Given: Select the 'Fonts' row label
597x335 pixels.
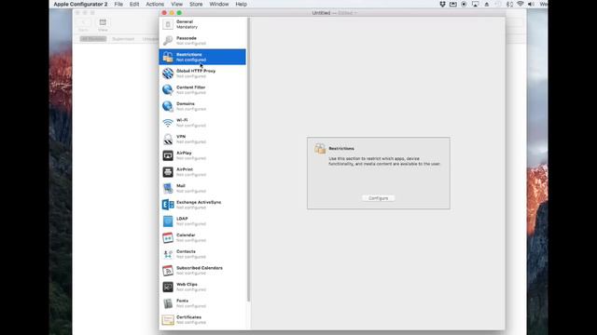Looking at the screenshot, I should (183, 301).
